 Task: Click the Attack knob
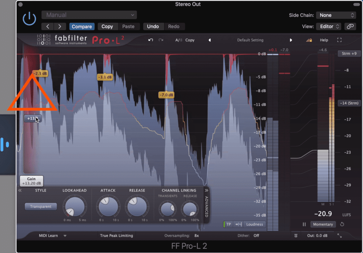pos(108,207)
